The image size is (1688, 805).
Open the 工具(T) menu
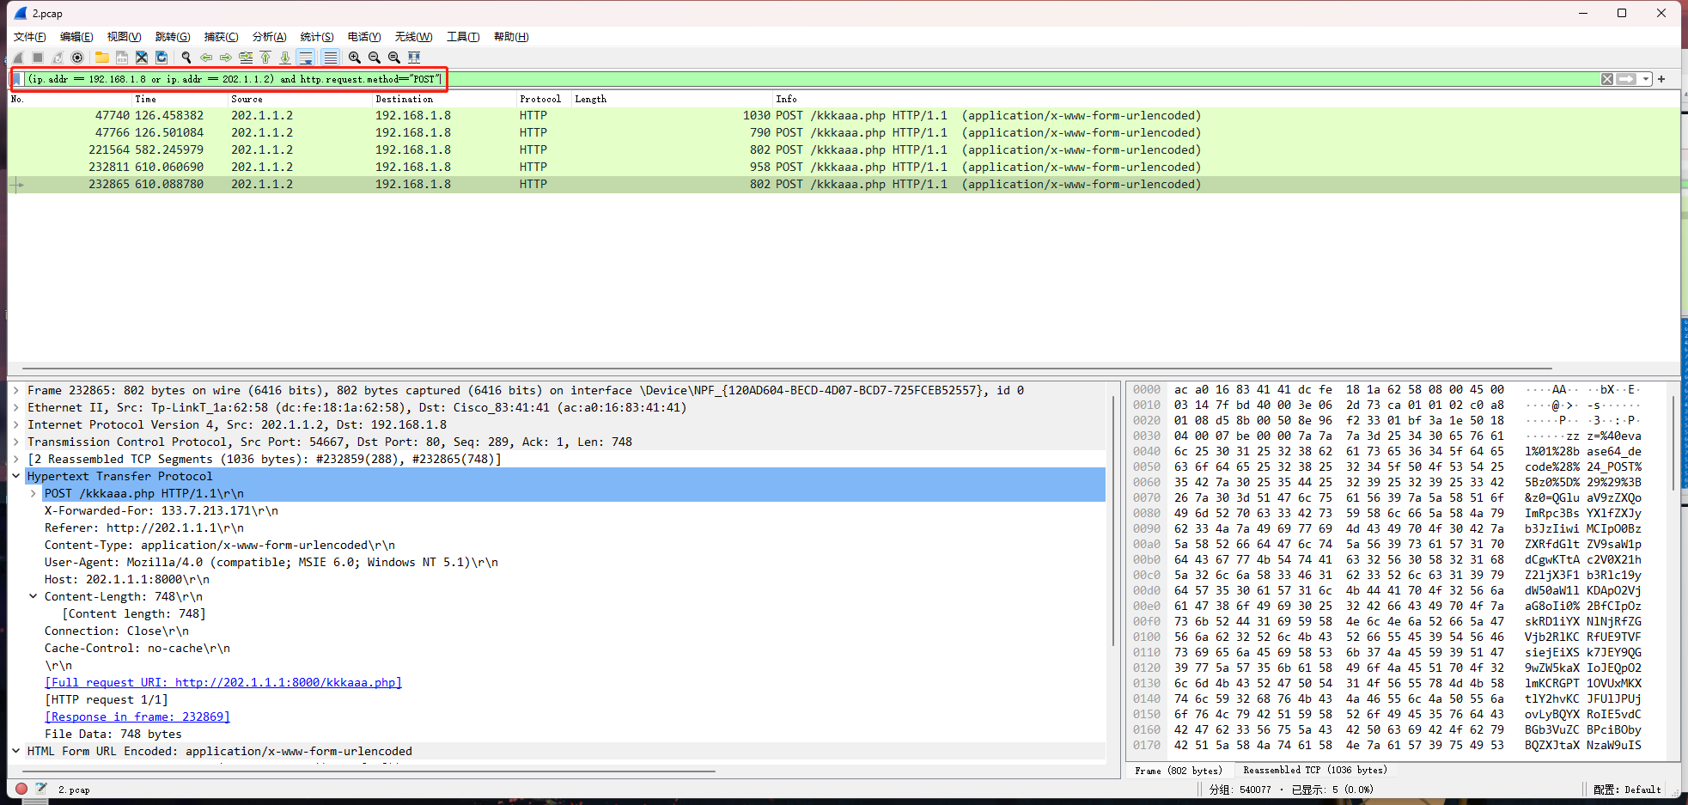pos(463,36)
